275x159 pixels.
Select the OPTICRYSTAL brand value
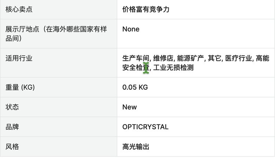tap(146, 127)
